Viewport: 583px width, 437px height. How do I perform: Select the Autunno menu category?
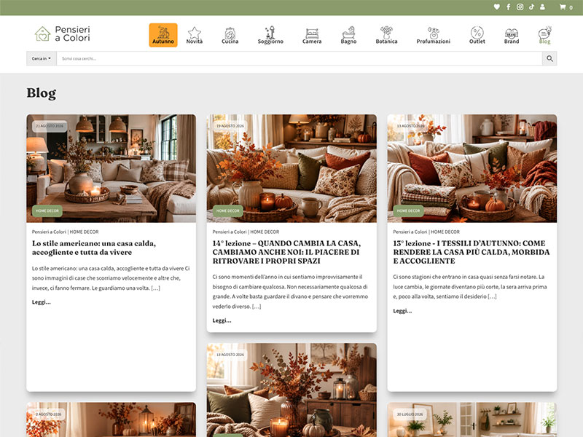coord(163,35)
